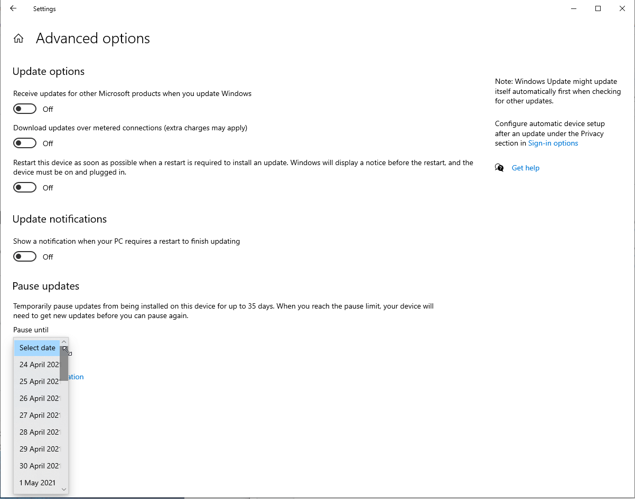
Task: Click the back arrow in Settings
Action: click(x=13, y=8)
